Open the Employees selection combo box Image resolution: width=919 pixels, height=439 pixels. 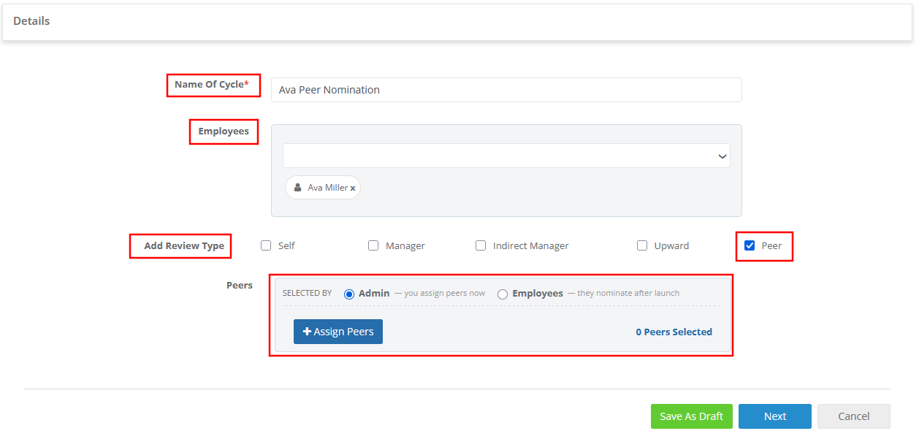506,156
